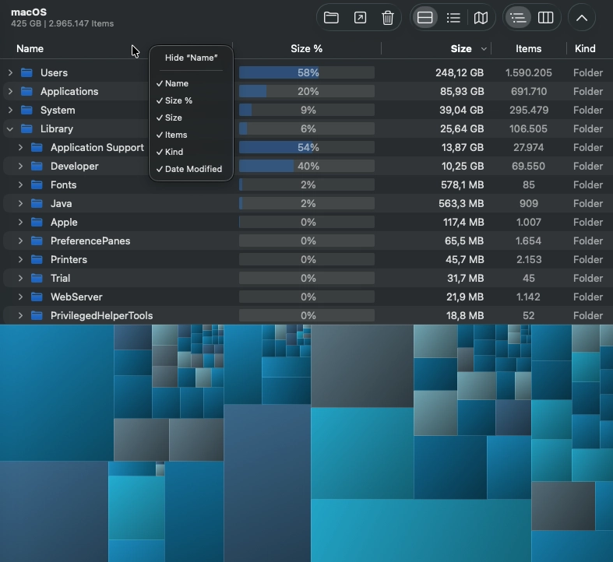This screenshot has height=562, width=613.
Task: Select the map-only view icon
Action: (x=481, y=18)
